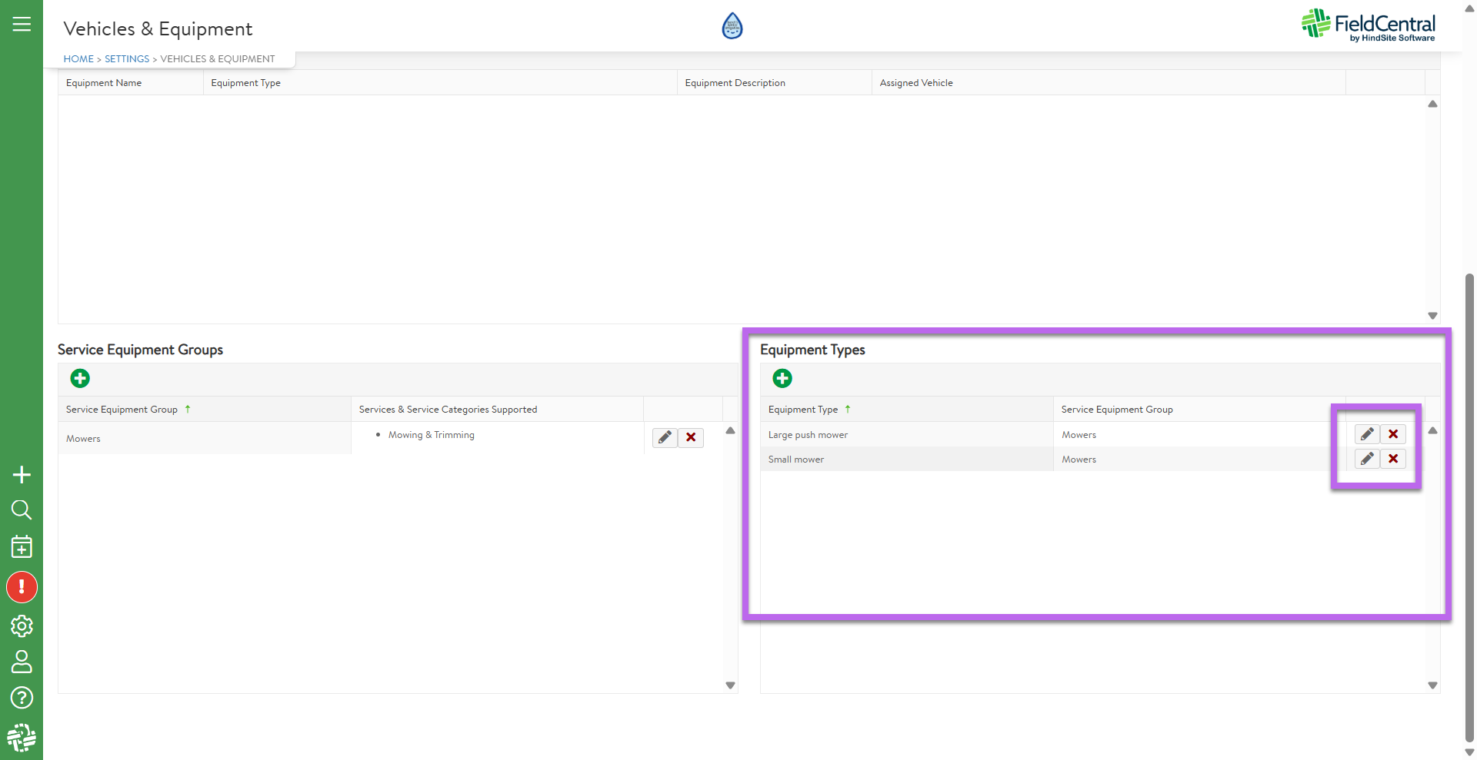1477x760 pixels.
Task: Go to HOME breadcrumb link
Action: [78, 59]
